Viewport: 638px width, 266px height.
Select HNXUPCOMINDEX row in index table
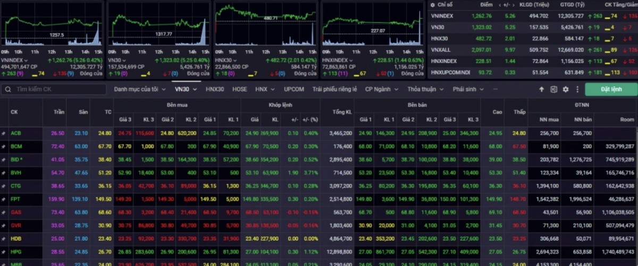coord(533,72)
